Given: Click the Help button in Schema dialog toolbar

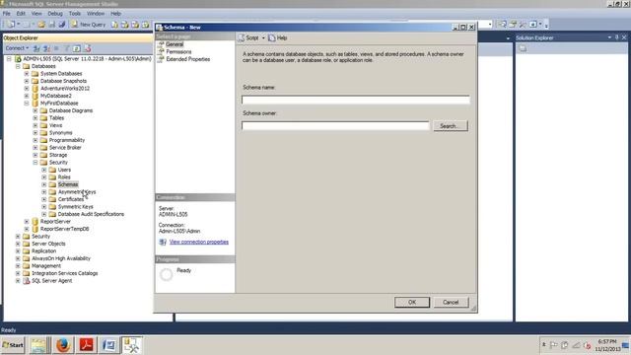Looking at the screenshot, I should point(278,37).
